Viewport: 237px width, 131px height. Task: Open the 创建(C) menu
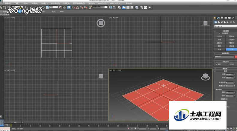(x=44, y=3)
